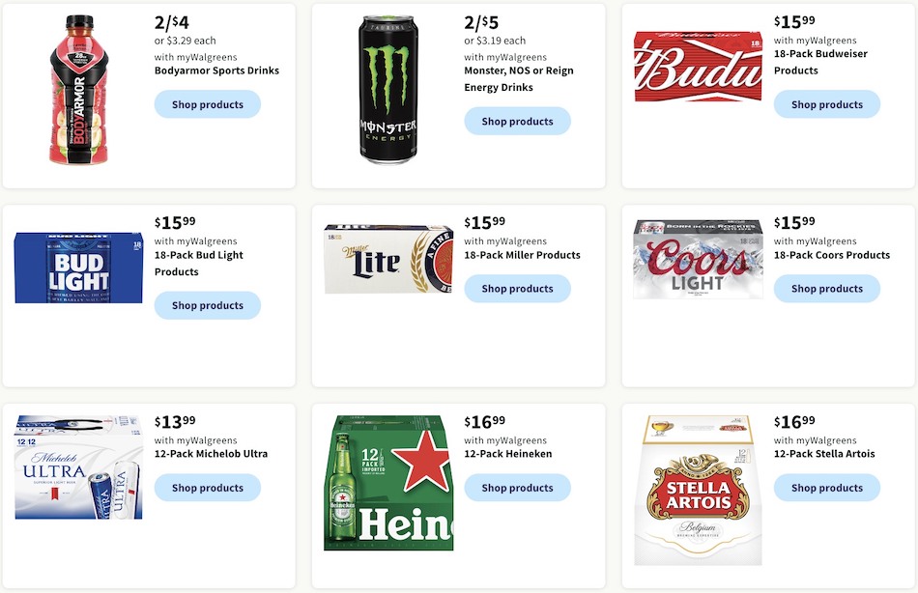The image size is (918, 593).
Task: Select the Heineken 12-pack image
Action: pyautogui.click(x=388, y=483)
